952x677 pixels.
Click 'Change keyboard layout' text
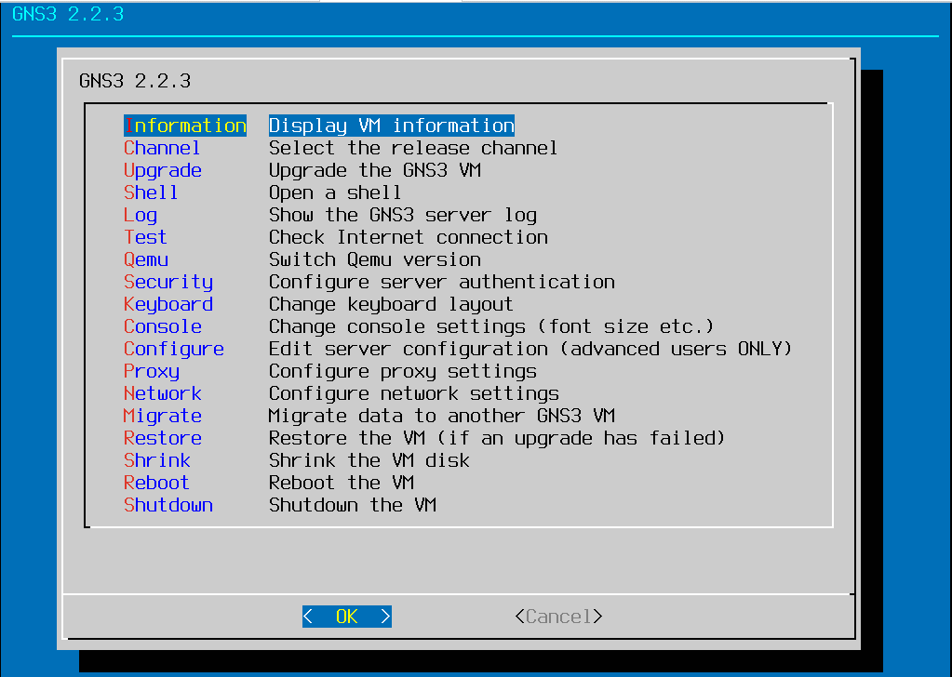click(391, 304)
